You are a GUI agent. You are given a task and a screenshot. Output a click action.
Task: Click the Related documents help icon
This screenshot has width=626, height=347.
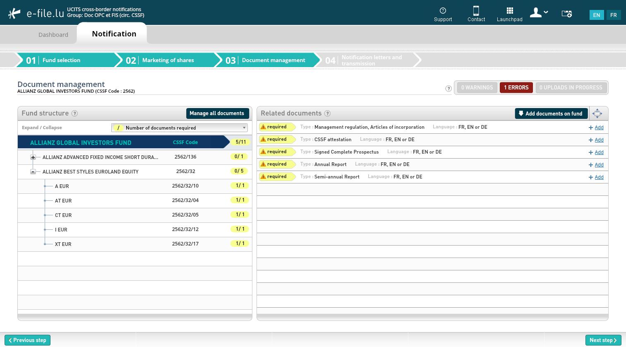click(x=327, y=113)
